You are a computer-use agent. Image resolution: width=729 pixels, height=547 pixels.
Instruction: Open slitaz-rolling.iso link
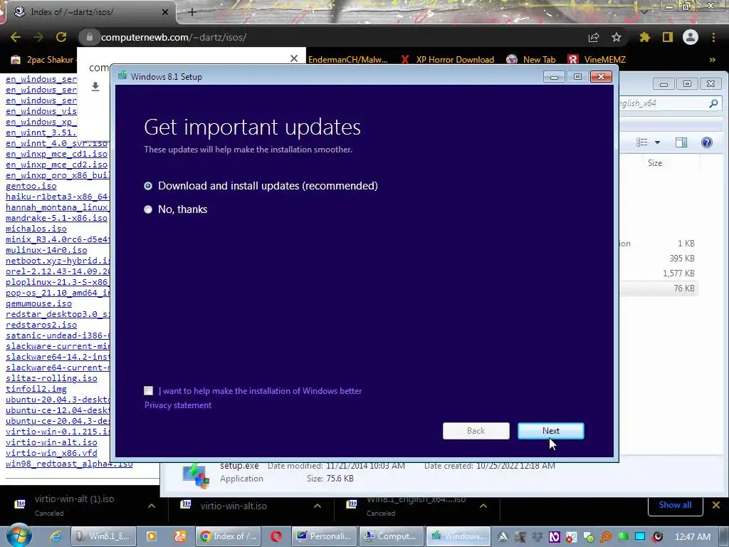pos(51,378)
